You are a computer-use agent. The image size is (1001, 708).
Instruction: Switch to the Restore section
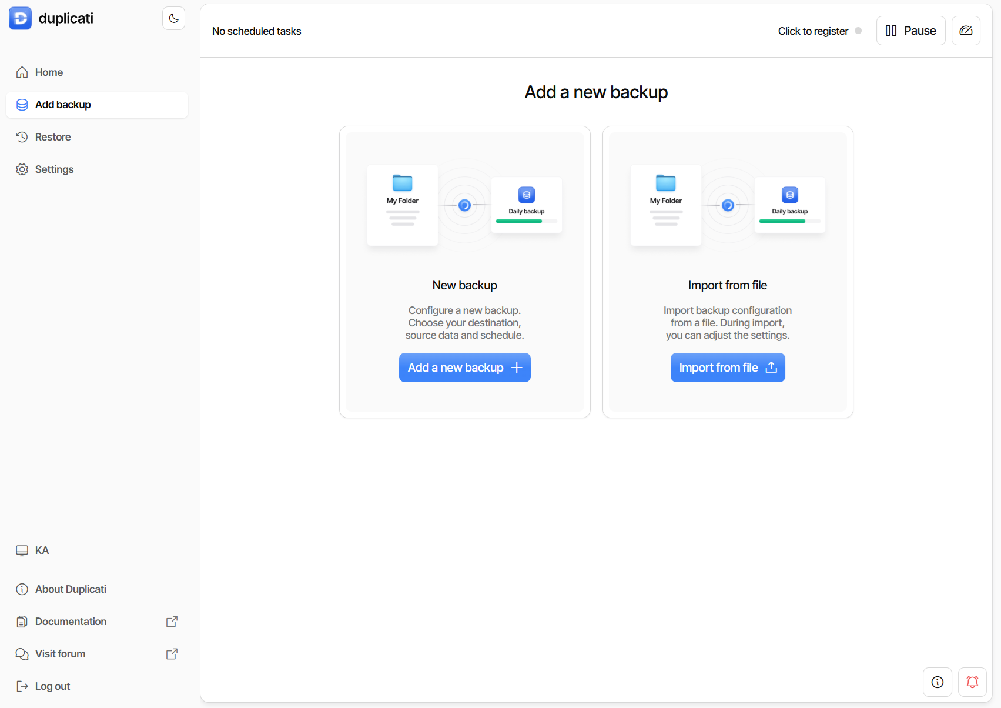click(x=52, y=136)
